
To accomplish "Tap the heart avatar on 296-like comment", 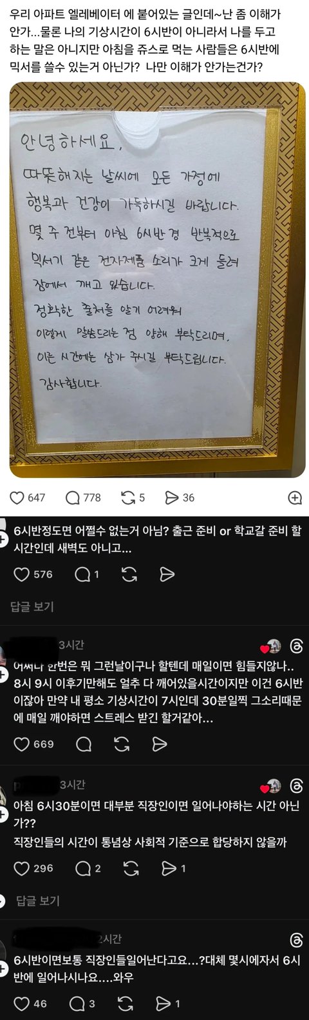I will (272, 787).
